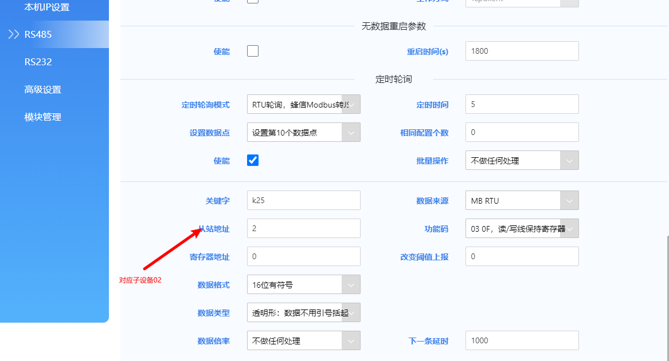Image resolution: width=669 pixels, height=361 pixels.
Task: Expand the 数据类型 dropdown
Action: tap(351, 312)
